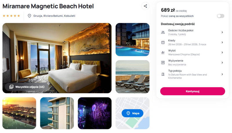Open the night pool photo thumbnail
The image size is (232, 133).
pos(133,40)
